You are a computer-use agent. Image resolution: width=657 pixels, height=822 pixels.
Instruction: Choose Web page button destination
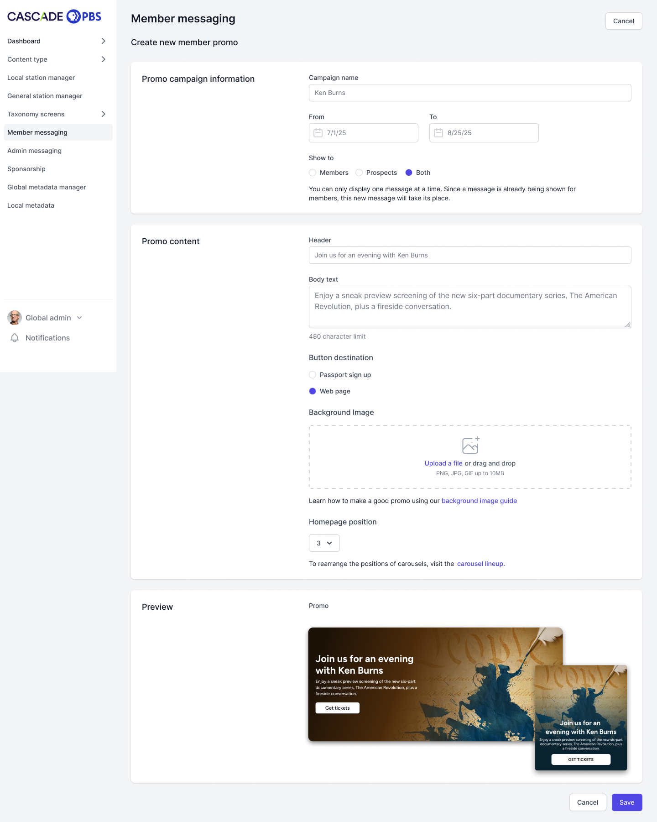coord(313,391)
